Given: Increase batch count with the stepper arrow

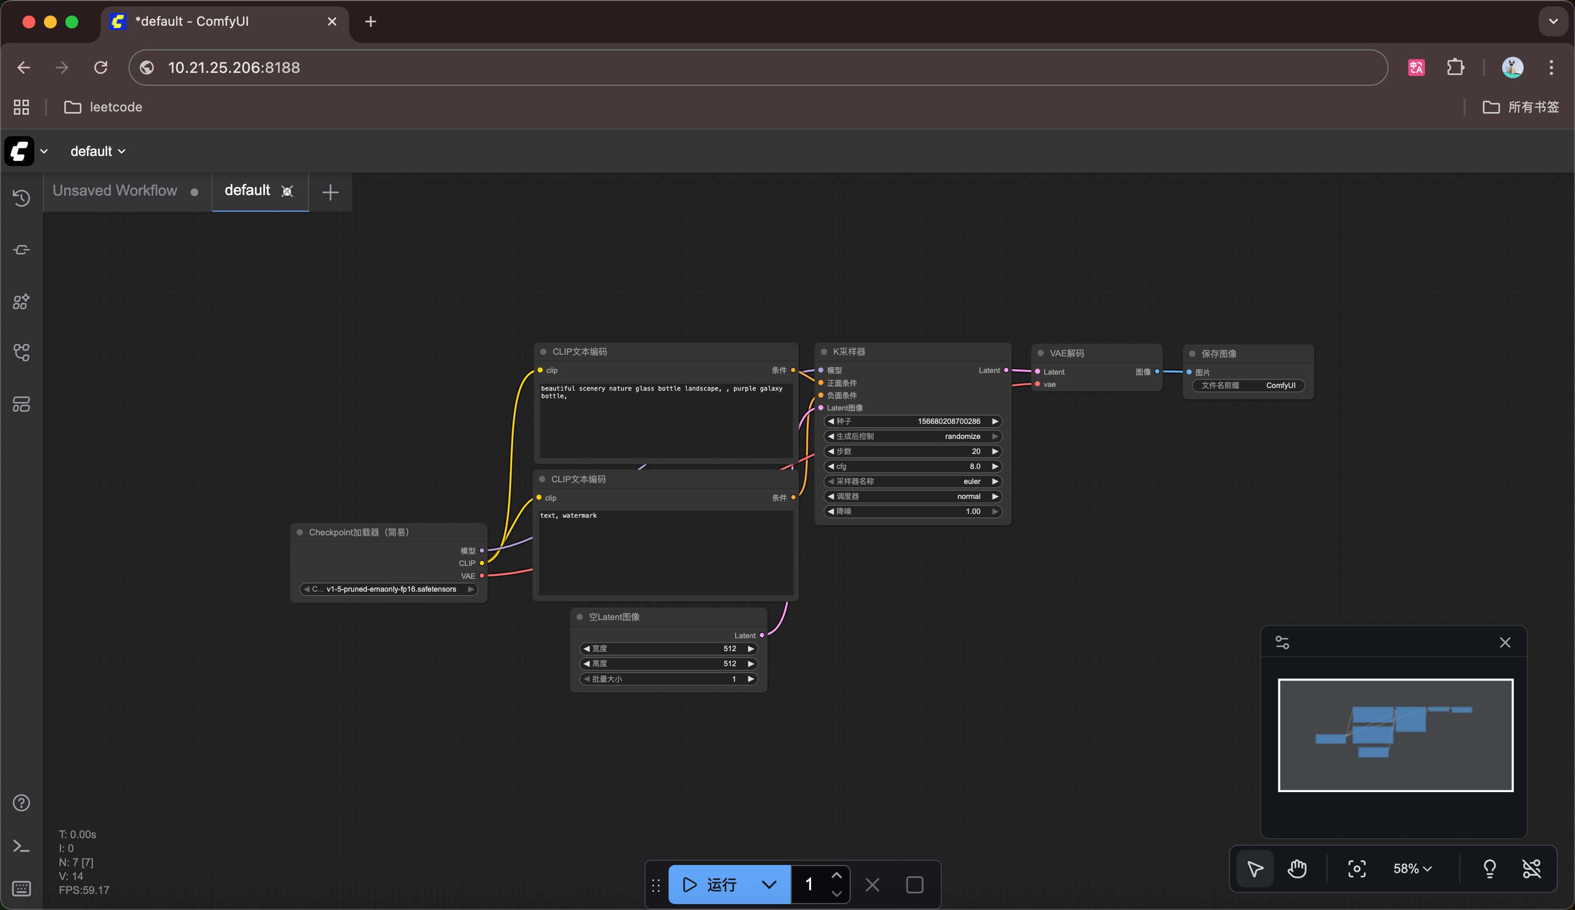Looking at the screenshot, I should (837, 875).
